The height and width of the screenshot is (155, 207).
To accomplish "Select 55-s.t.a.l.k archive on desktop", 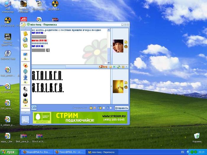I will click(39, 138).
